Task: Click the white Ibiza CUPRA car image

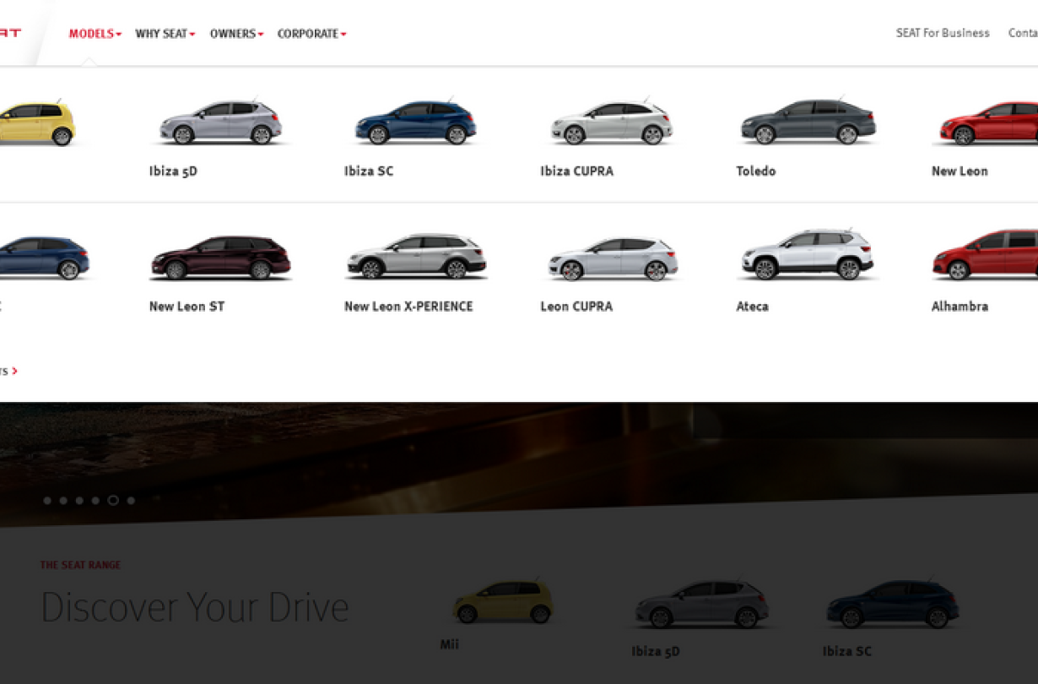Action: (612, 123)
